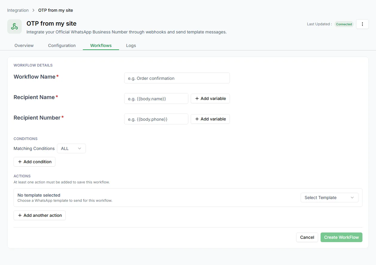Click the webhook integration icon
Viewport: 376px width, 265px height.
tap(14, 26)
